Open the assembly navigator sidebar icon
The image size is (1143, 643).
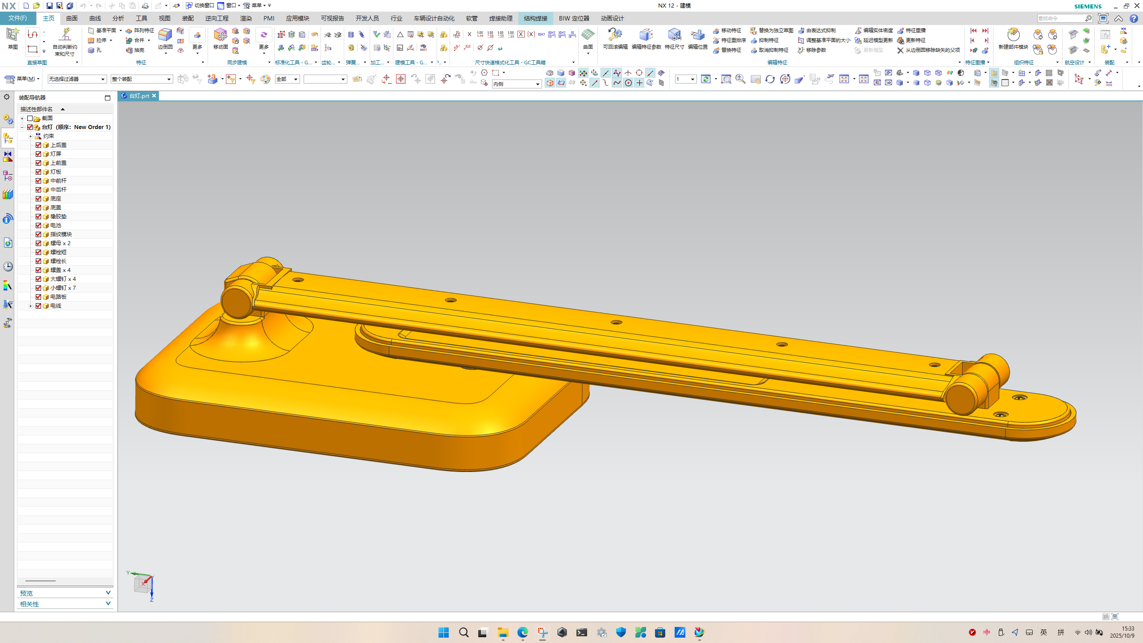tap(8, 138)
